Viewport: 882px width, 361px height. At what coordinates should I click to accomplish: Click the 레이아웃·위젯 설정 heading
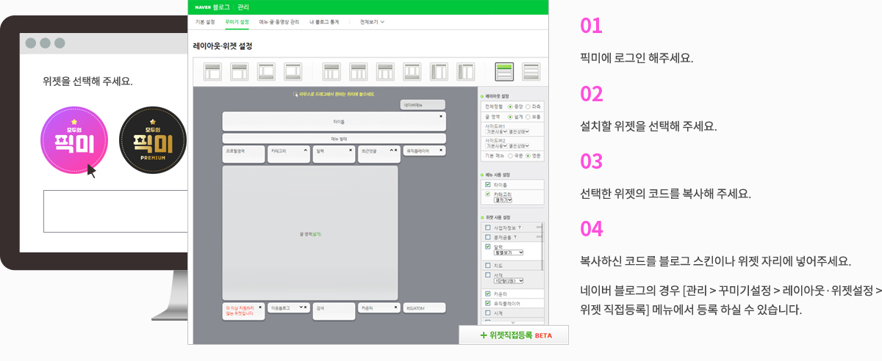click(x=223, y=45)
